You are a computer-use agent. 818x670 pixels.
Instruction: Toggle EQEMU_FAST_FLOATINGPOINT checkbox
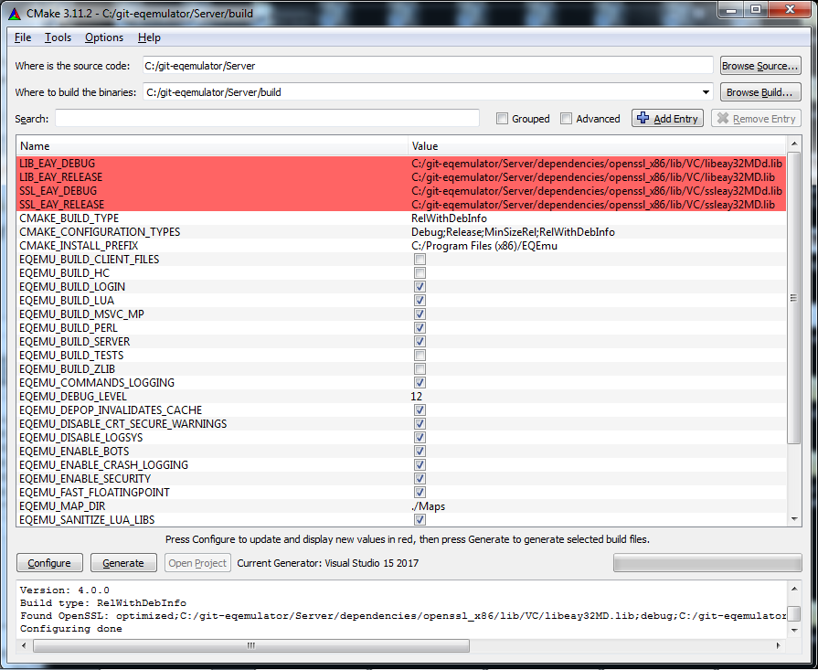(x=420, y=492)
